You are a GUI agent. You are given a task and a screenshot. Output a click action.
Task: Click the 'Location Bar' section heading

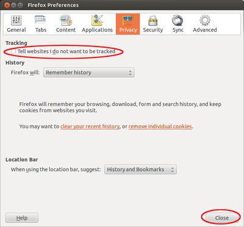(22, 160)
